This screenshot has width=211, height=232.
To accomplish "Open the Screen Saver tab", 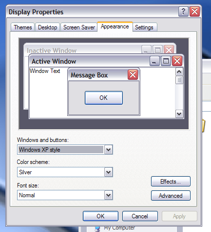I will point(79,27).
